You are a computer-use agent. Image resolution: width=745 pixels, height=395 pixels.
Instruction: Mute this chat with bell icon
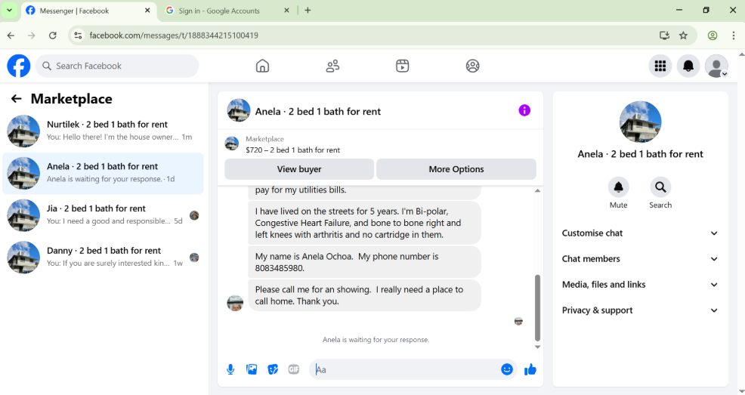[x=618, y=187]
